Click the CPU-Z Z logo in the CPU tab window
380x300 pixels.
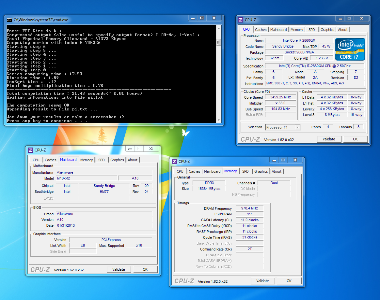[x=240, y=20]
